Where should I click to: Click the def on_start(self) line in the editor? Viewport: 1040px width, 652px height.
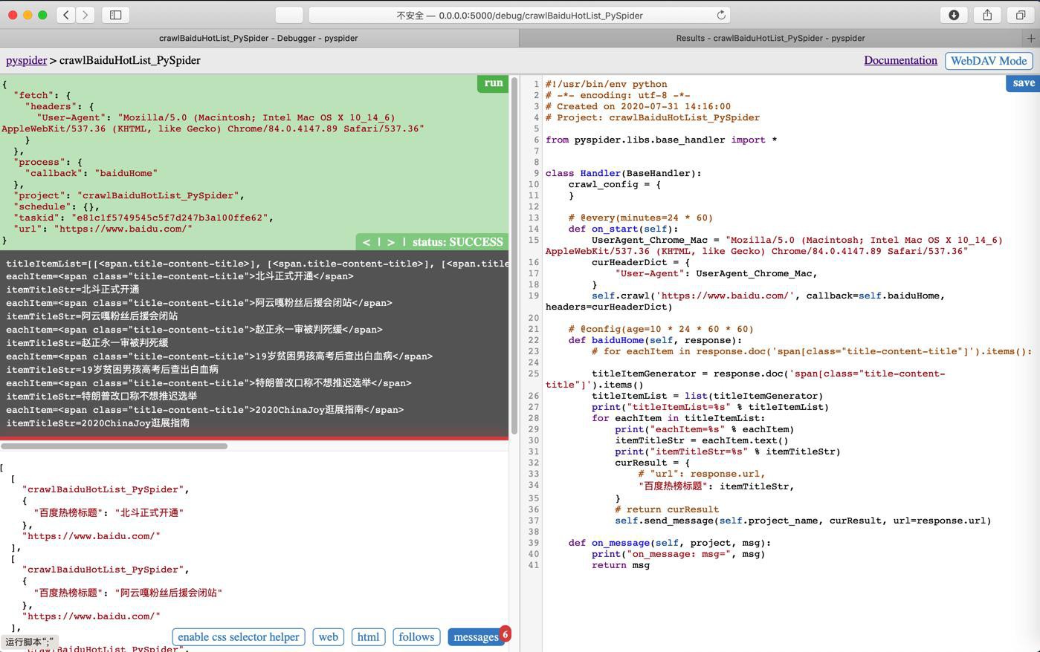click(x=624, y=229)
